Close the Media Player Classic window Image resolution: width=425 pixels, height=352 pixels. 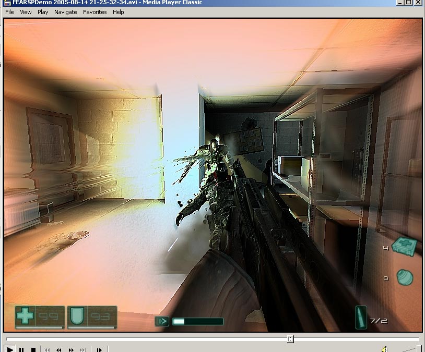point(418,3)
